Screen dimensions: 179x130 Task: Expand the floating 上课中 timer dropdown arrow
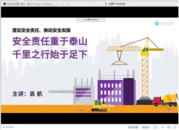(100, 20)
